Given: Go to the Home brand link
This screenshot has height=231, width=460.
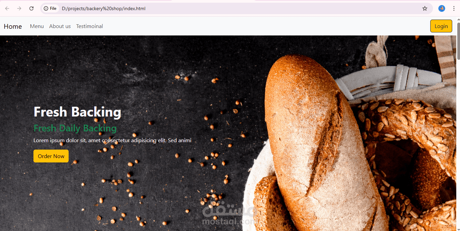Looking at the screenshot, I should click(13, 26).
